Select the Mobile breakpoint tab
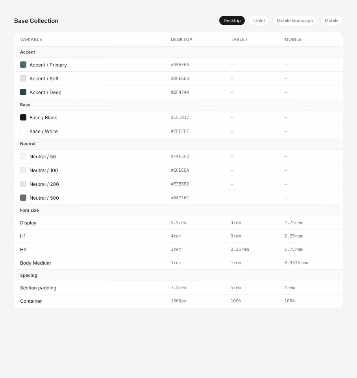The width and height of the screenshot is (357, 378). pos(331,20)
